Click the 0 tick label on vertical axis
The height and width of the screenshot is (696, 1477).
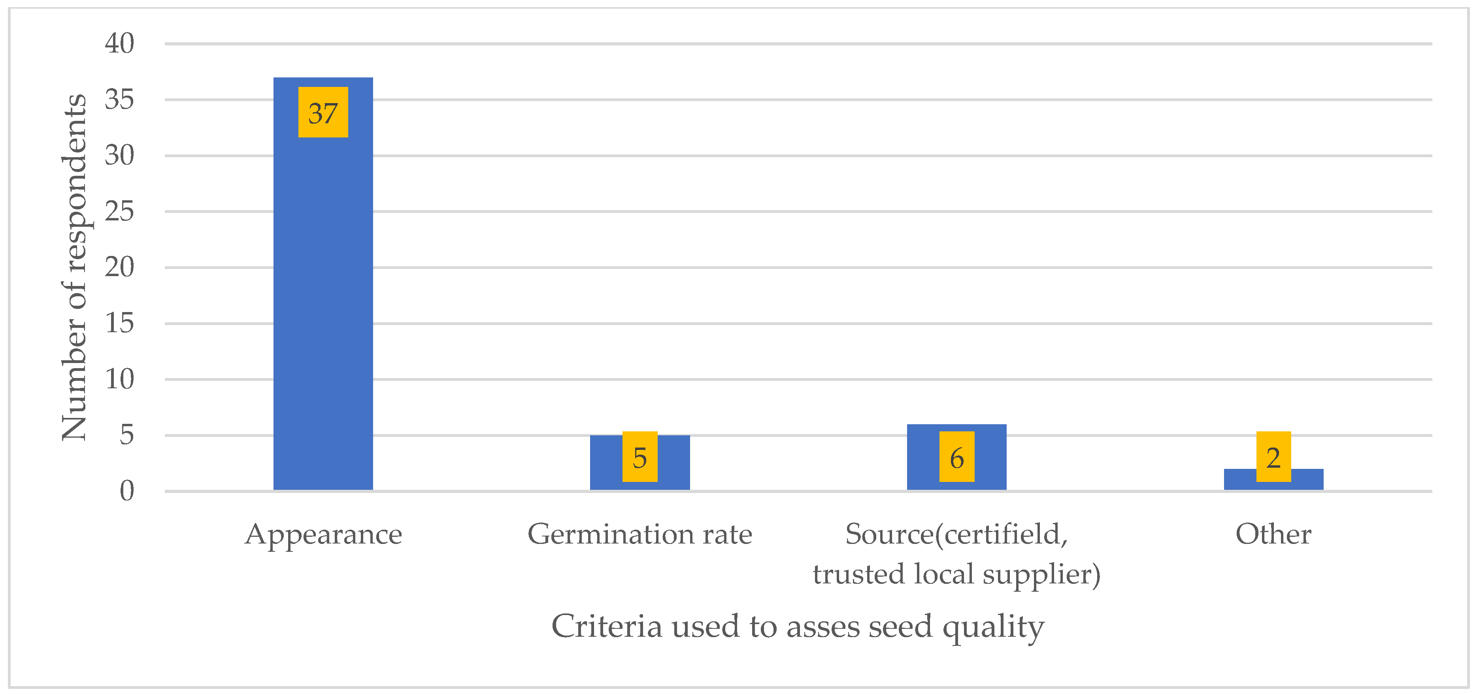(127, 491)
